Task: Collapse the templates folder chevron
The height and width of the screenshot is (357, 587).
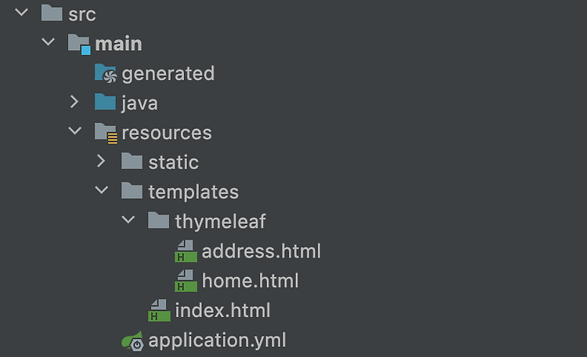Action: point(102,190)
